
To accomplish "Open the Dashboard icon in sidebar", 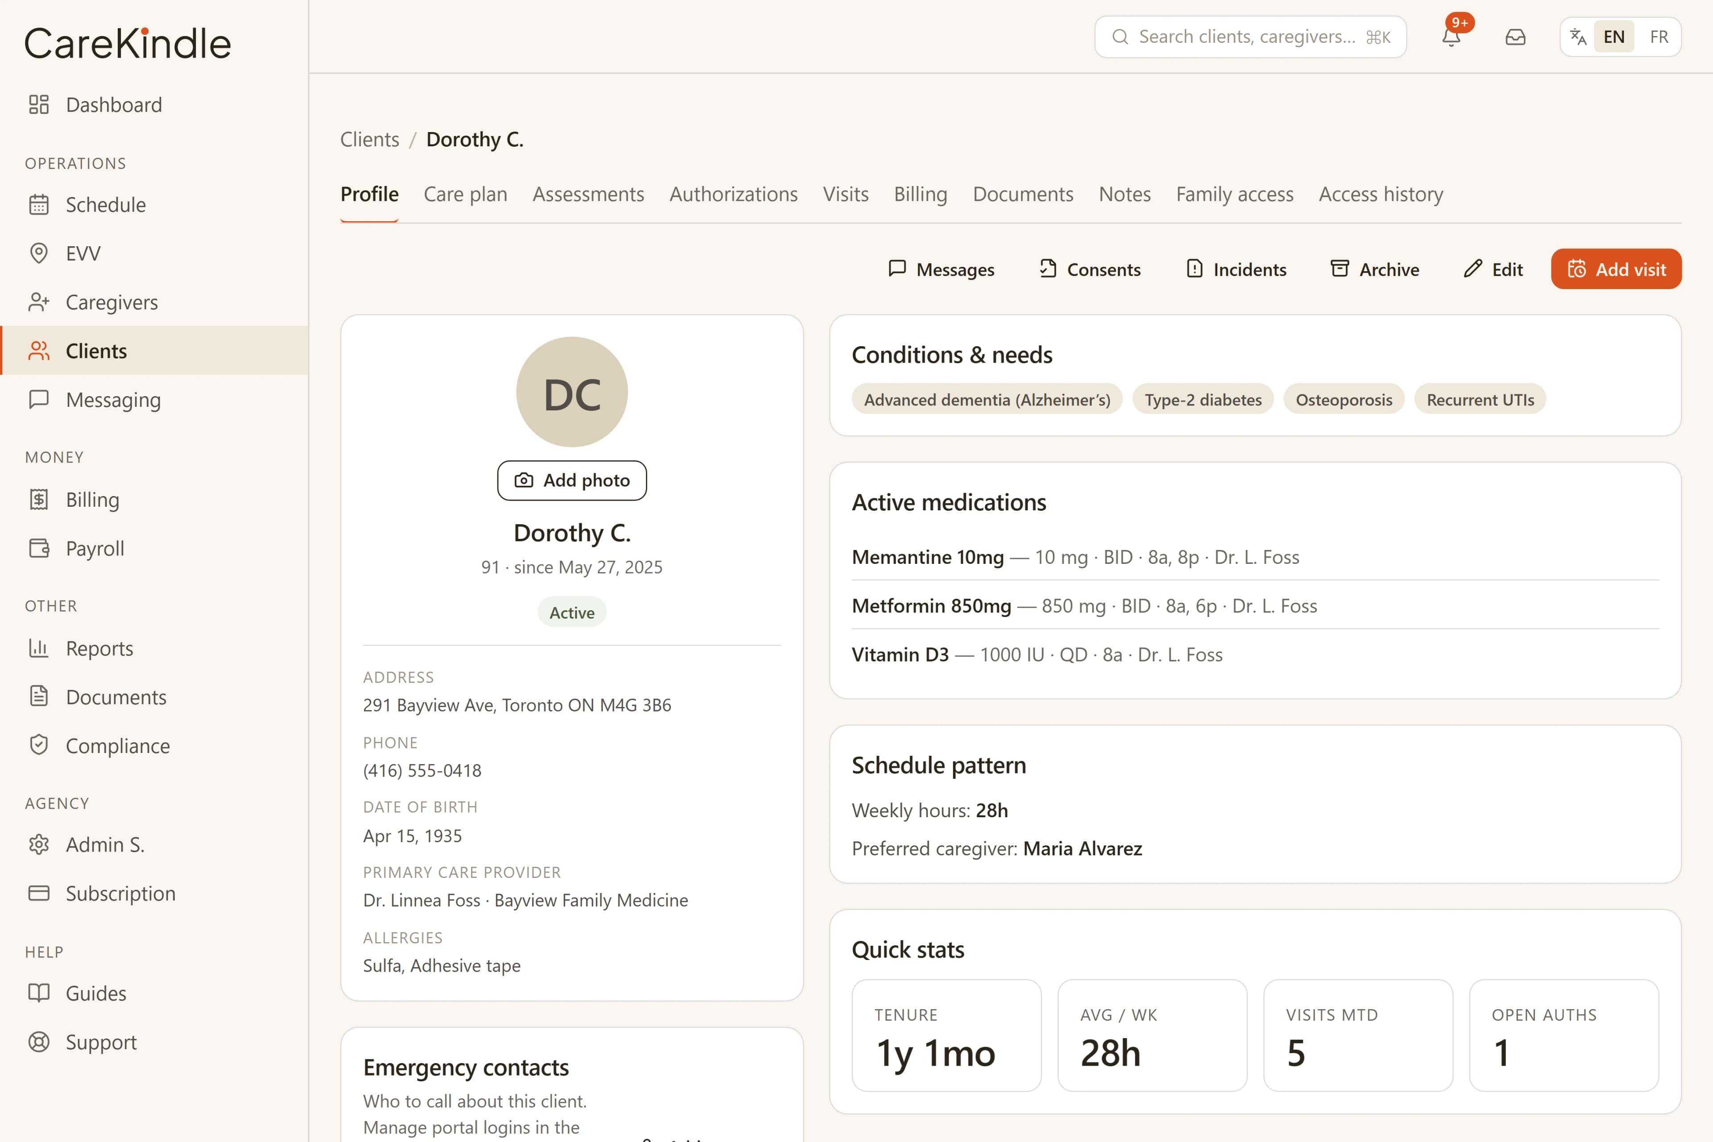I will 39,105.
